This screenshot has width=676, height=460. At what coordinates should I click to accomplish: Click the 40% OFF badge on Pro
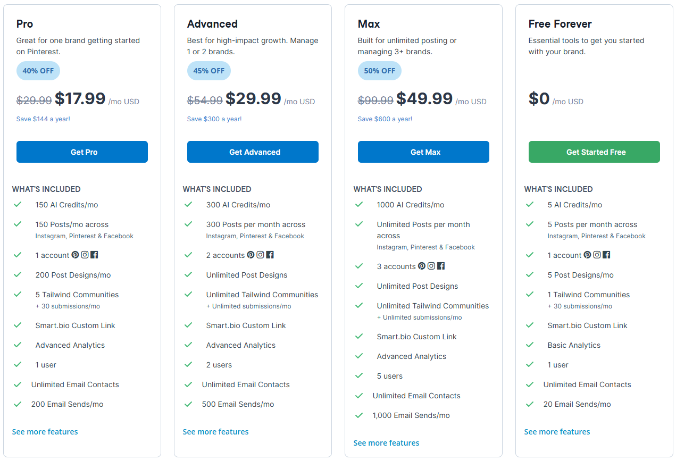[x=38, y=70]
